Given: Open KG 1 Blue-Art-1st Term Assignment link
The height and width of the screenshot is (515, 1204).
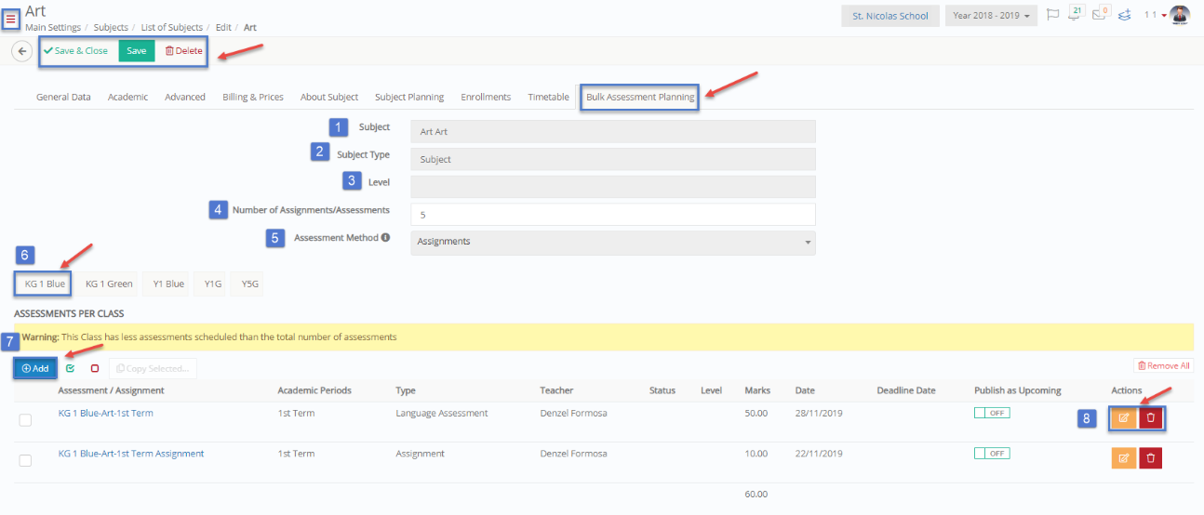Looking at the screenshot, I should 131,454.
